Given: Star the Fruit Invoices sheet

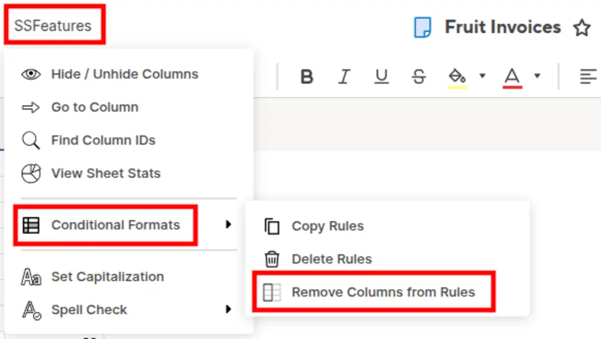Looking at the screenshot, I should [x=582, y=28].
